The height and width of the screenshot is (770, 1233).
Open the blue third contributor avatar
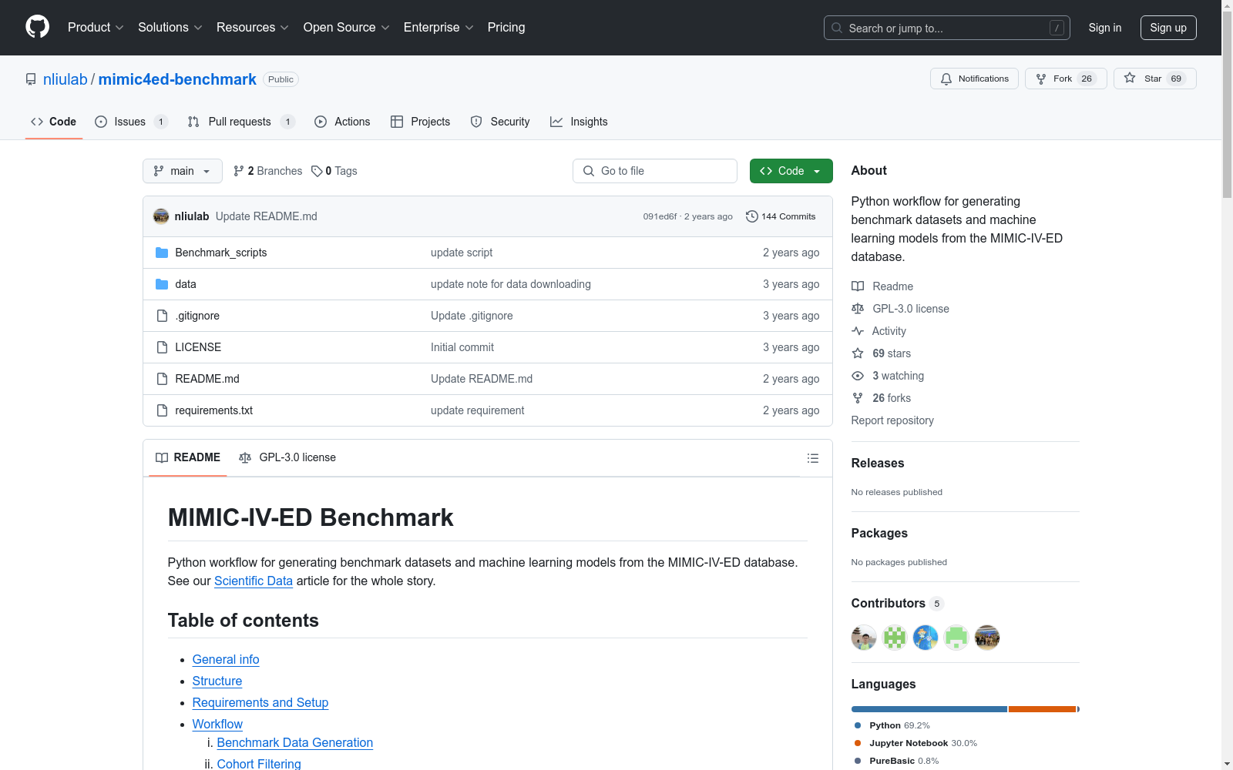pos(926,638)
